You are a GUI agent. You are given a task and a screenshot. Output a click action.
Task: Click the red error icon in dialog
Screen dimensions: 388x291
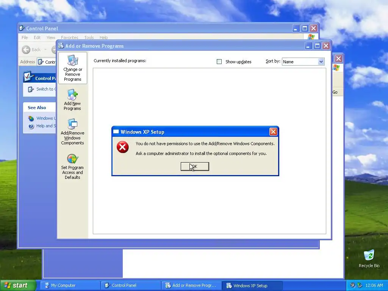[122, 147]
